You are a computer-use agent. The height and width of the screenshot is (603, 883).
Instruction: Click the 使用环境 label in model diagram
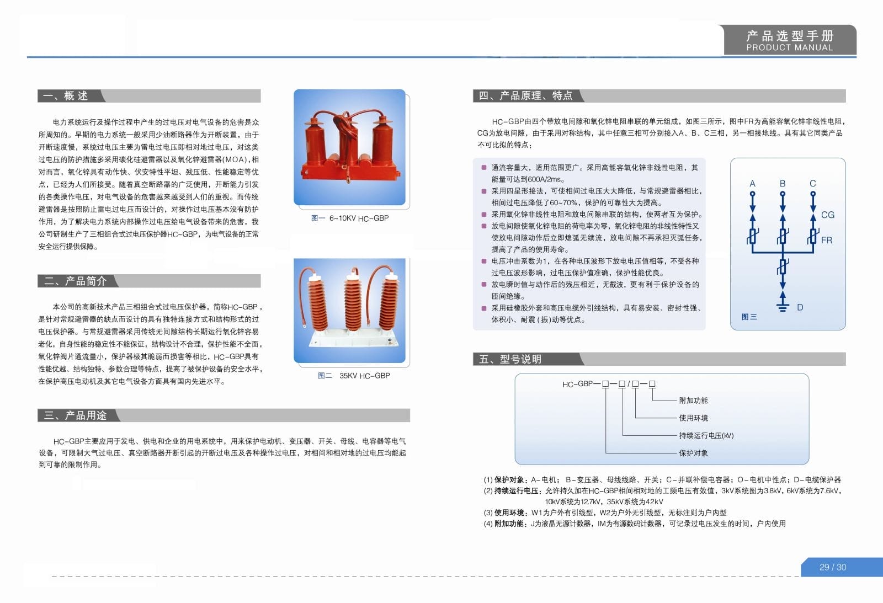coord(693,418)
